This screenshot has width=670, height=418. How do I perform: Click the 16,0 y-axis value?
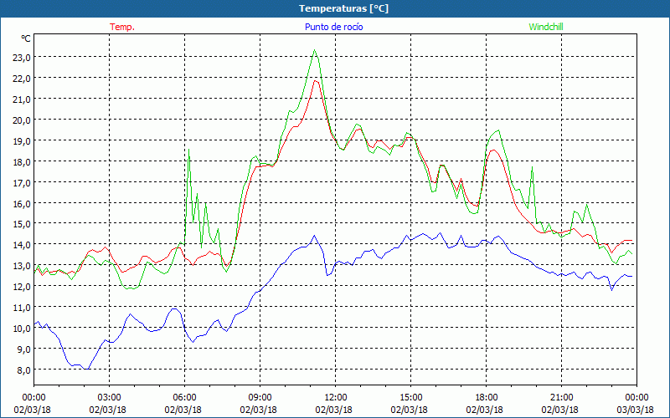22,203
